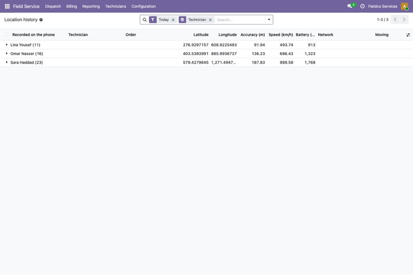
Task: Remove the Today filter
Action: [x=173, y=20]
